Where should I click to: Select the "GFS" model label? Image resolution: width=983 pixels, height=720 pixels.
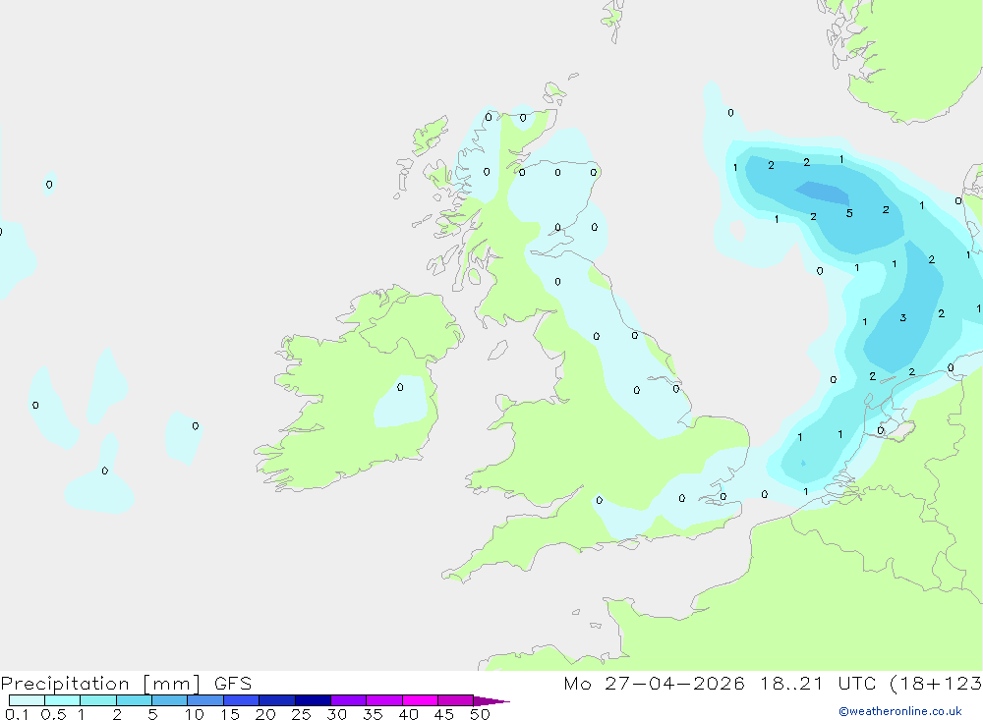[x=233, y=684]
